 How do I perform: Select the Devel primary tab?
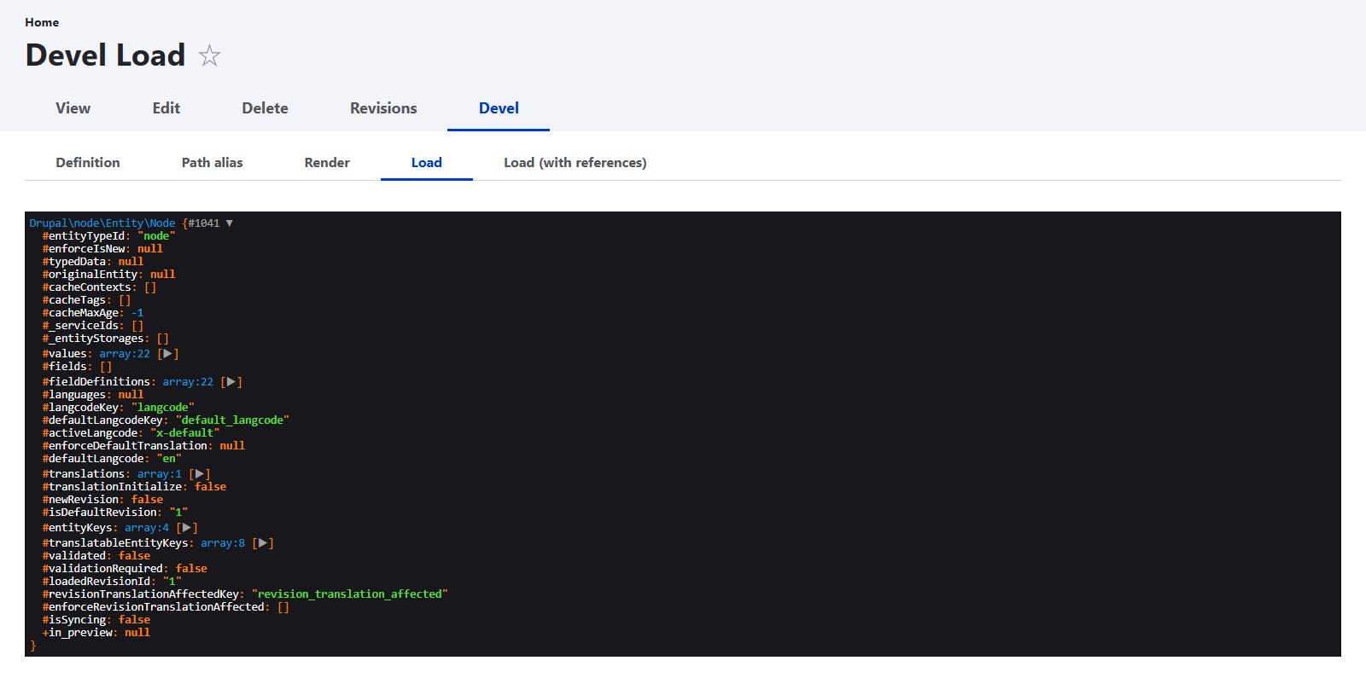coord(499,108)
